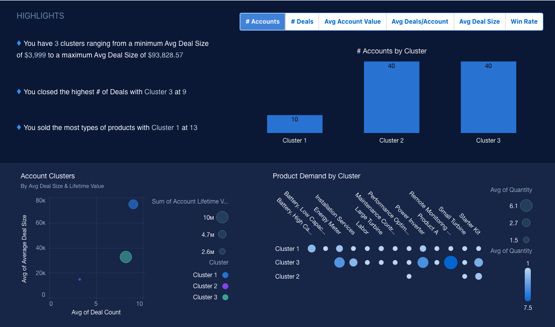Click the purple Cluster 2 legend dot
Viewport: 555px width, 327px height.
(225, 286)
